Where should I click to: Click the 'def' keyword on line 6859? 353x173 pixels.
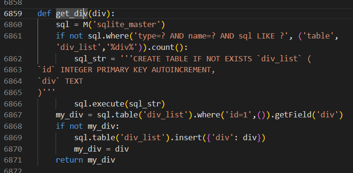tap(44, 13)
